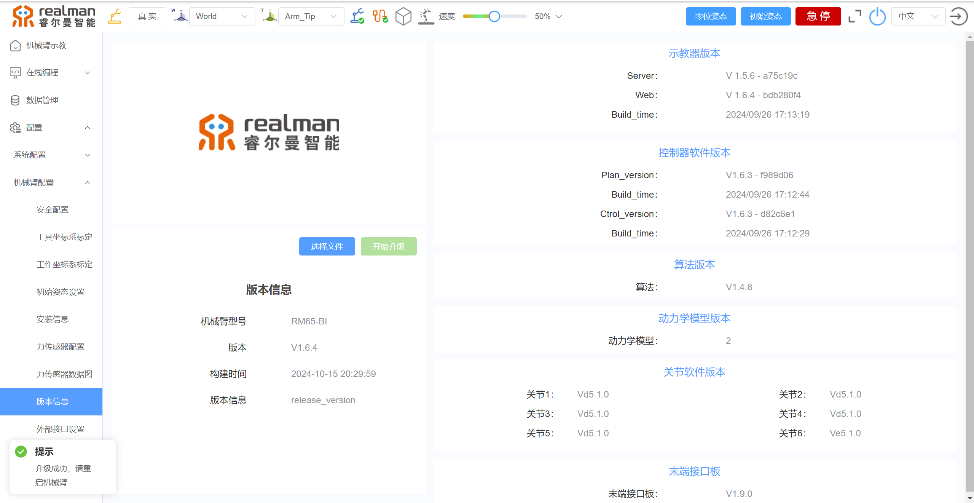Viewport: 974px width, 503px height.
Task: Select 安全配置 menu item
Action: pyautogui.click(x=53, y=210)
